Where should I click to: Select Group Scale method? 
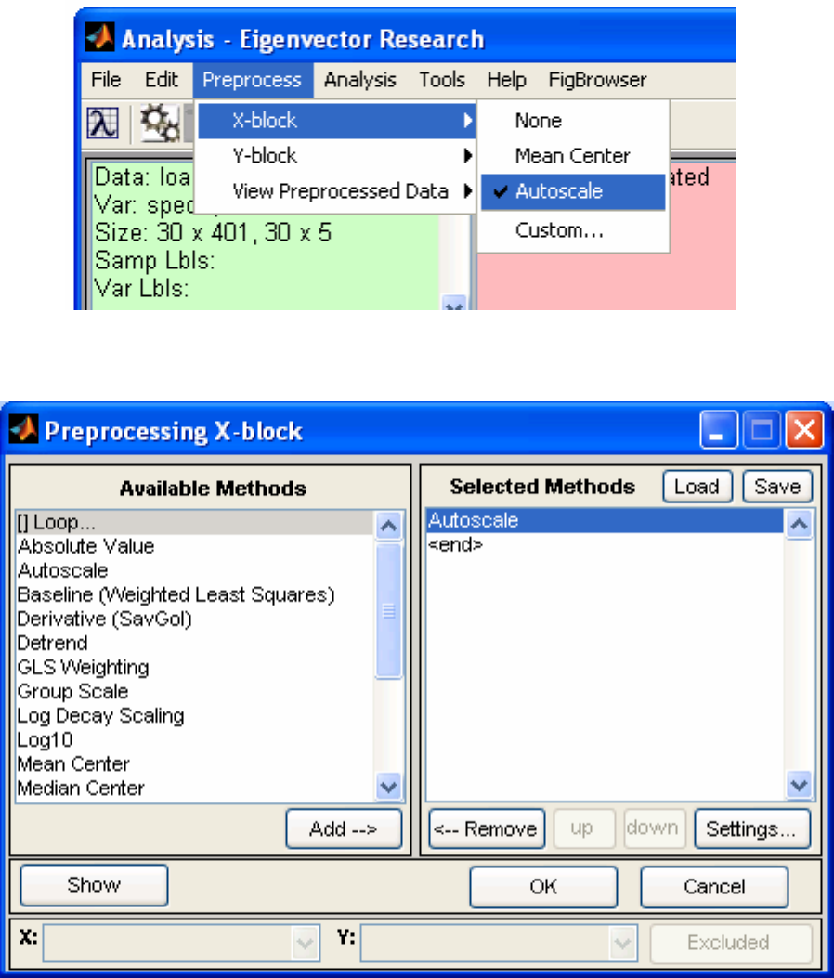tap(195, 692)
